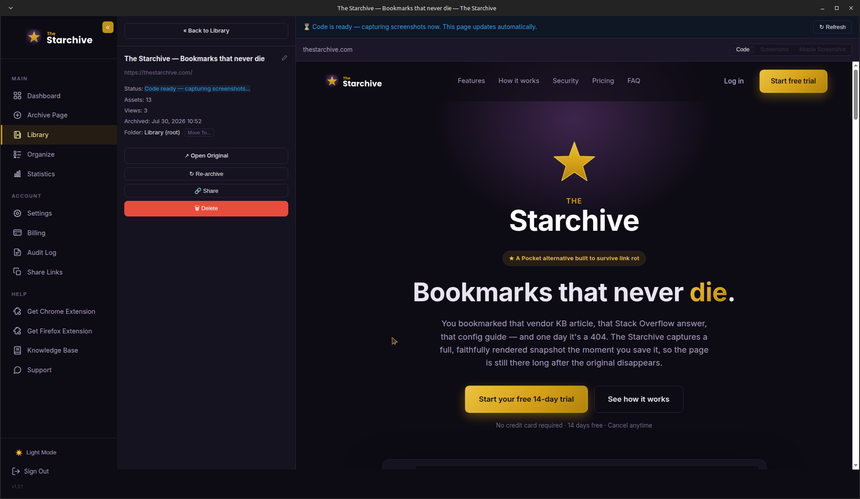The width and height of the screenshot is (860, 499).
Task: Open the Organize list icon
Action: click(x=17, y=154)
